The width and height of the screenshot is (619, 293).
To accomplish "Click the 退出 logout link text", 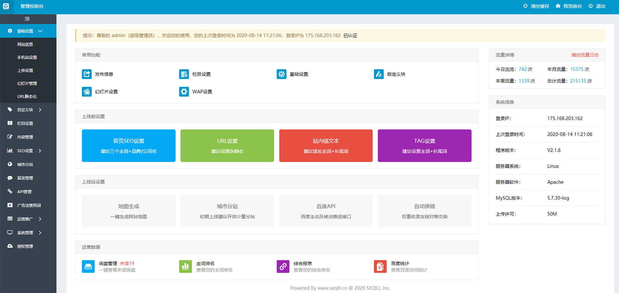I will click(600, 6).
